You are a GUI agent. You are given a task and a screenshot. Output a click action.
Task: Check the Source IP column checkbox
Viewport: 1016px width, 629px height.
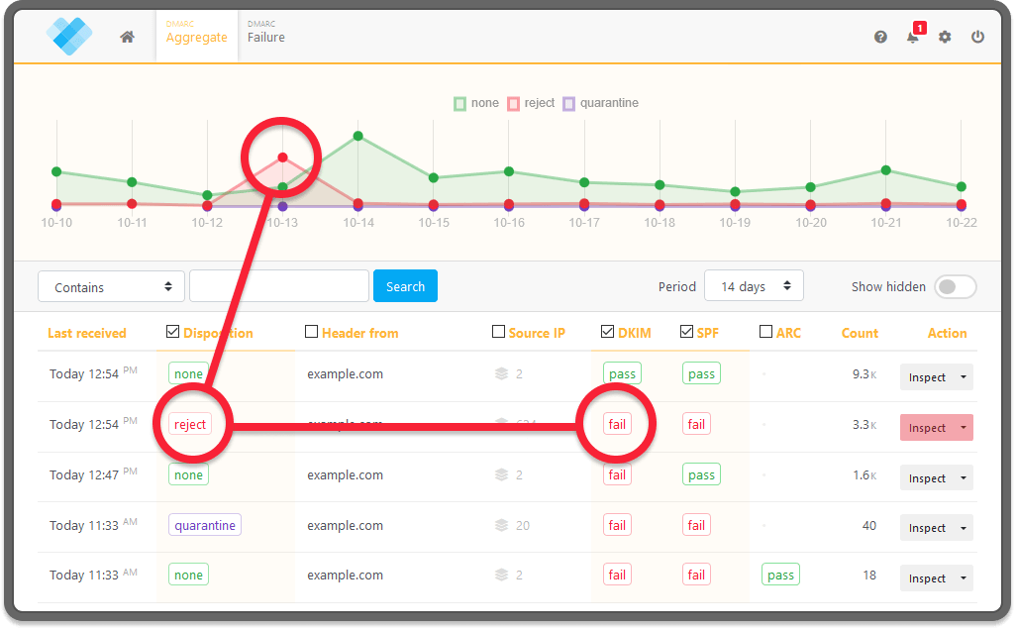pos(498,332)
